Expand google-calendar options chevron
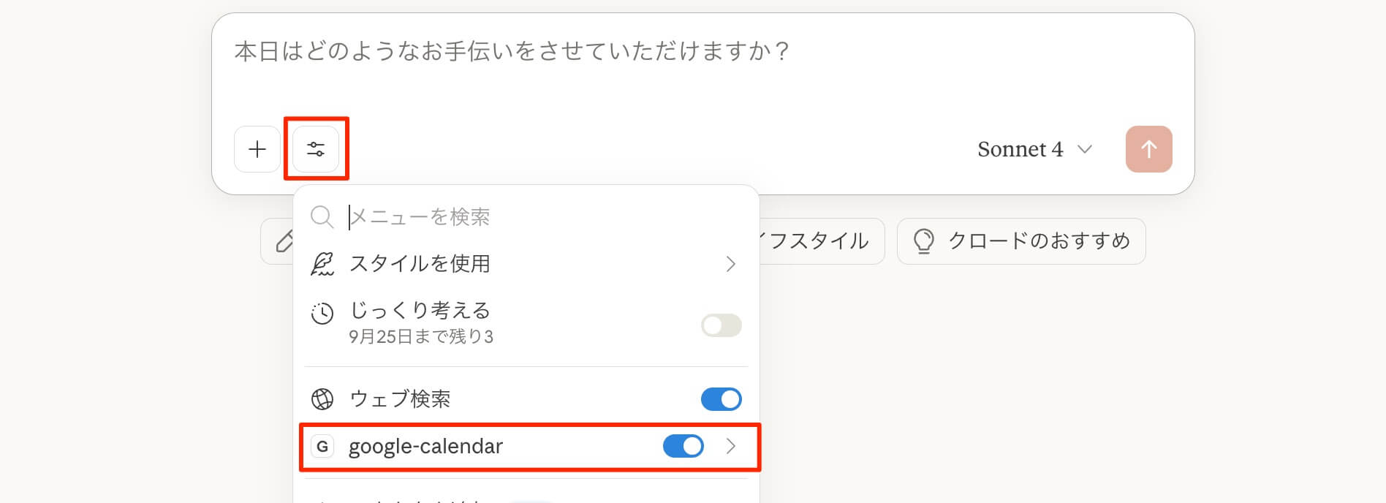This screenshot has width=1386, height=503. (x=730, y=446)
